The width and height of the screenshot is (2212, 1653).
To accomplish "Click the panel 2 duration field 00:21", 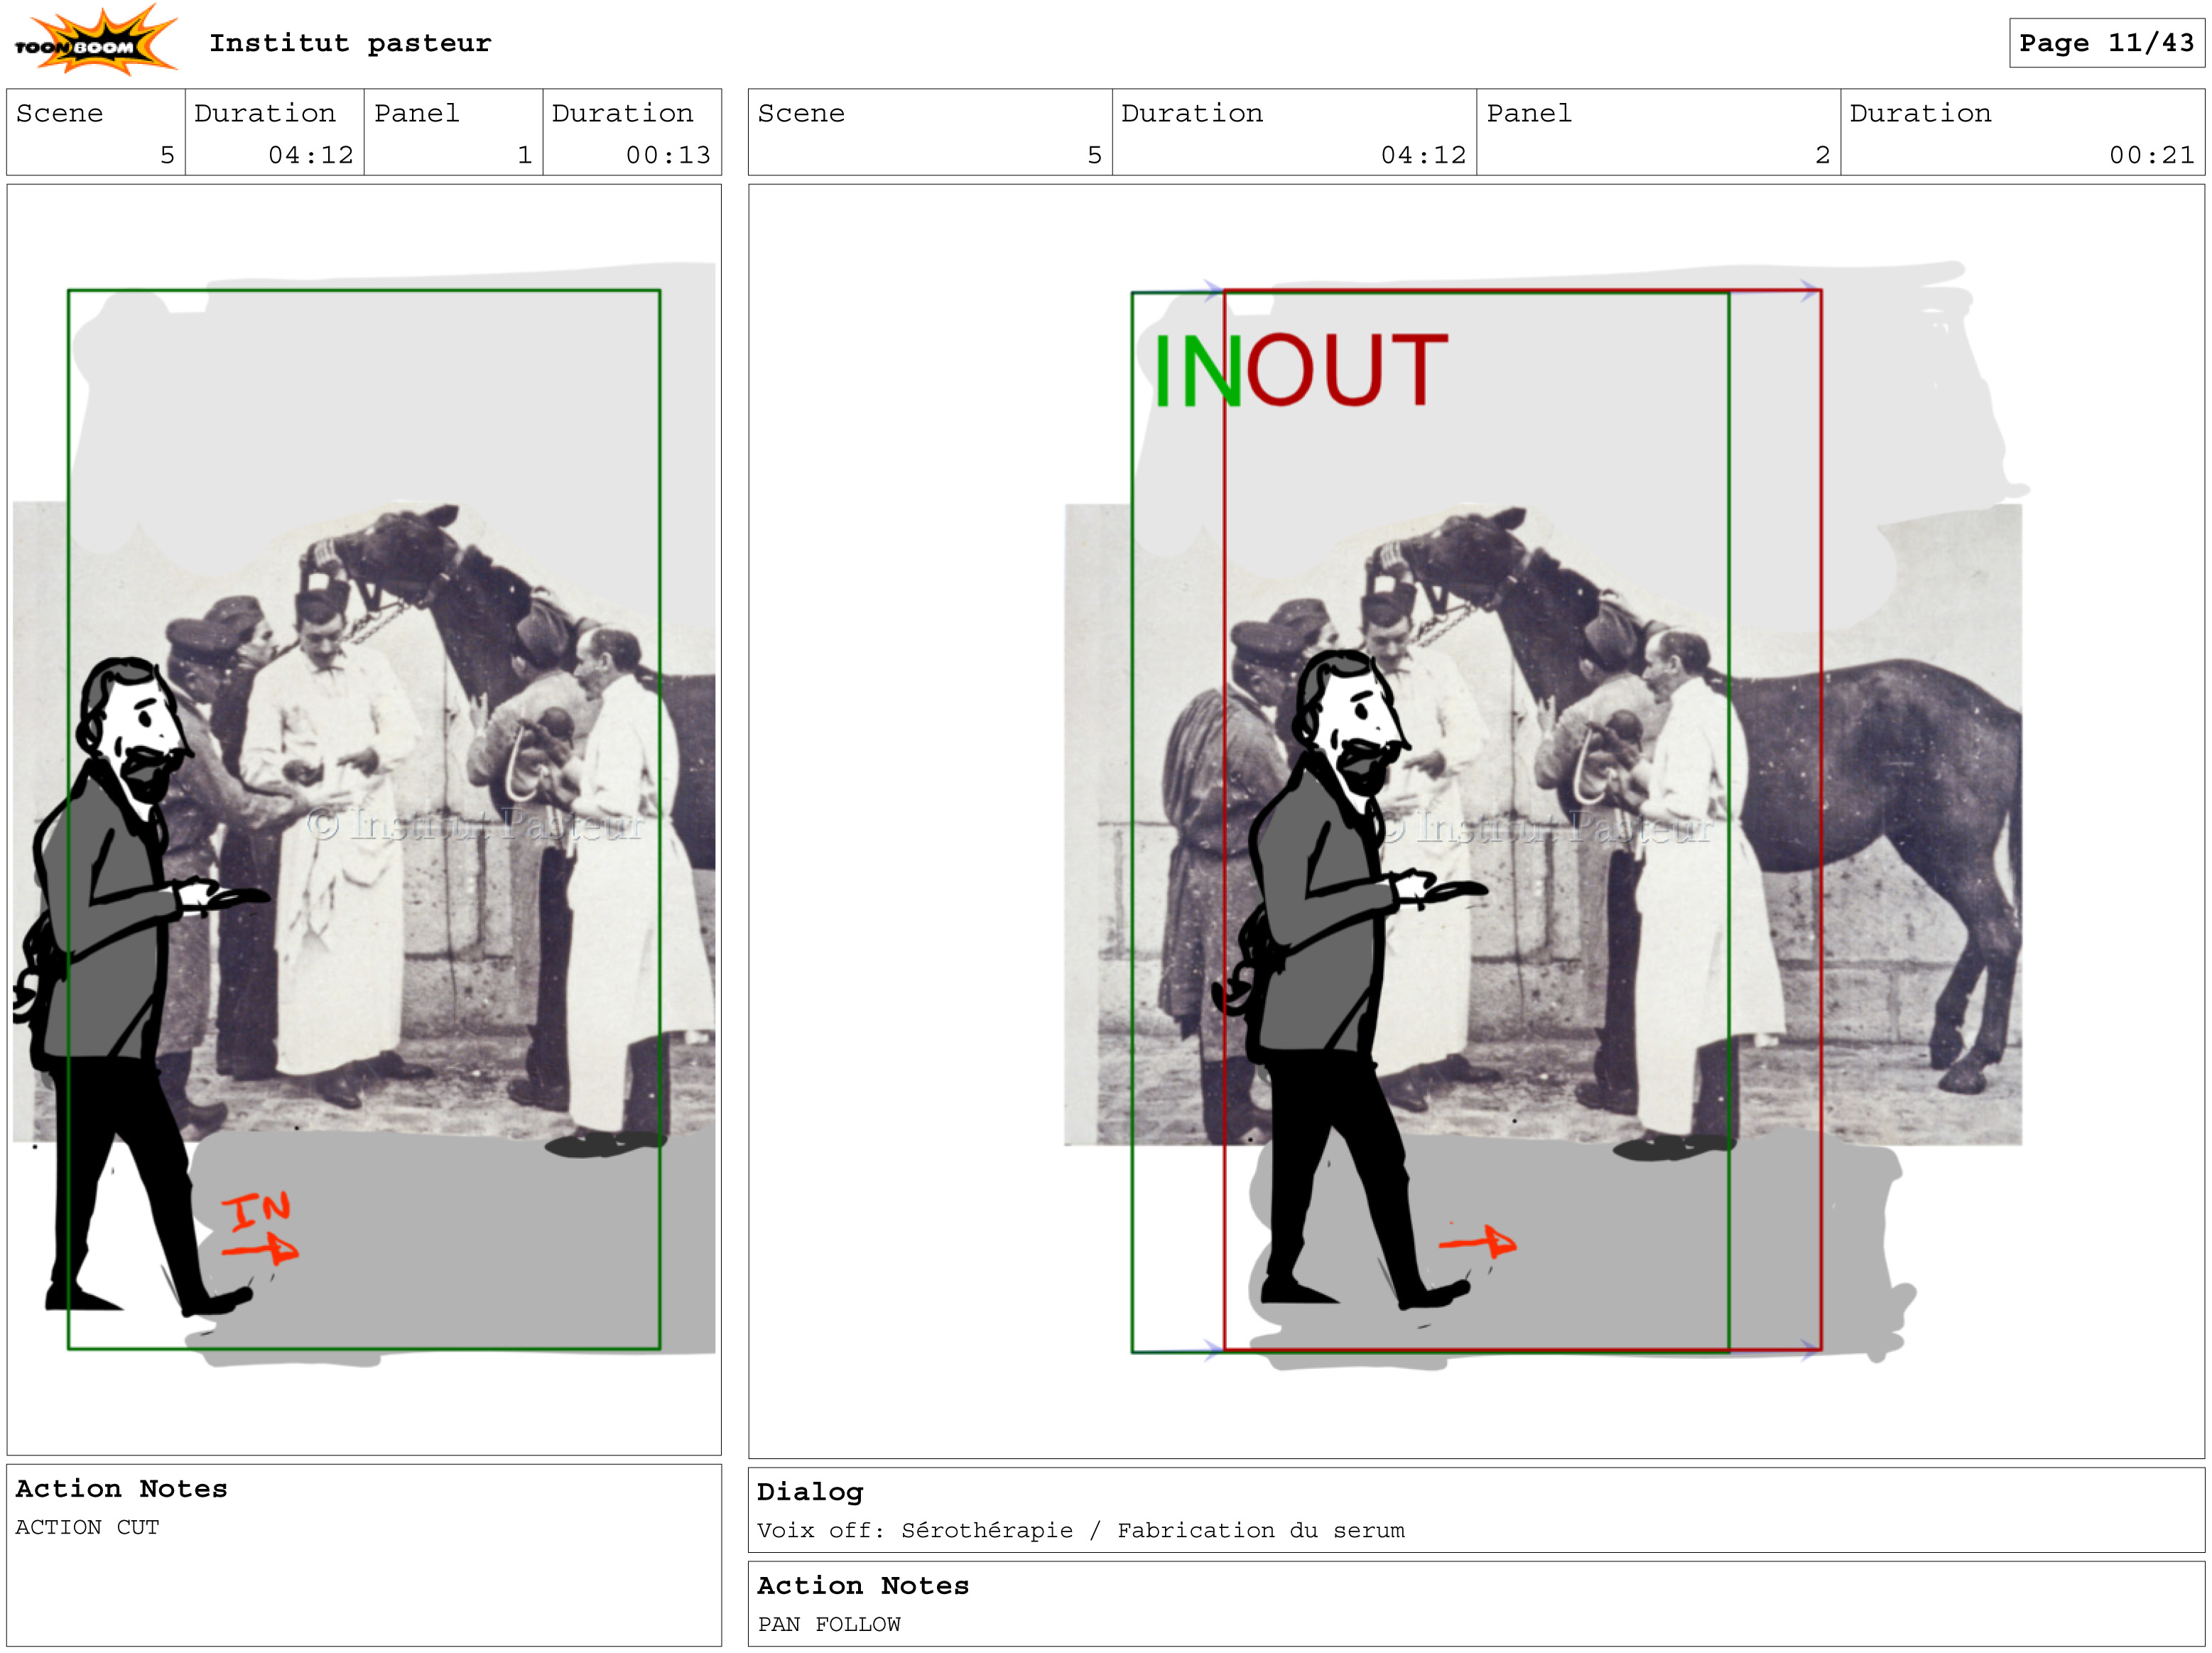I will click(2151, 155).
